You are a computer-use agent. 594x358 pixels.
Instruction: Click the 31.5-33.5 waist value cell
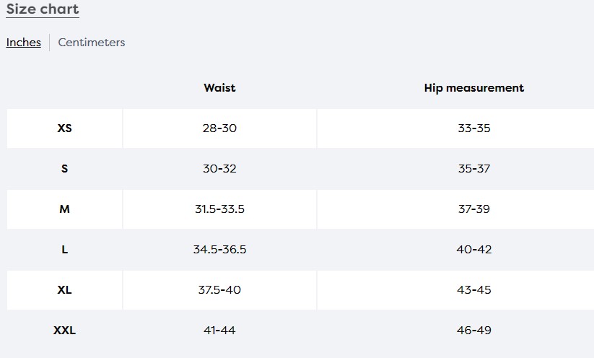tap(219, 209)
